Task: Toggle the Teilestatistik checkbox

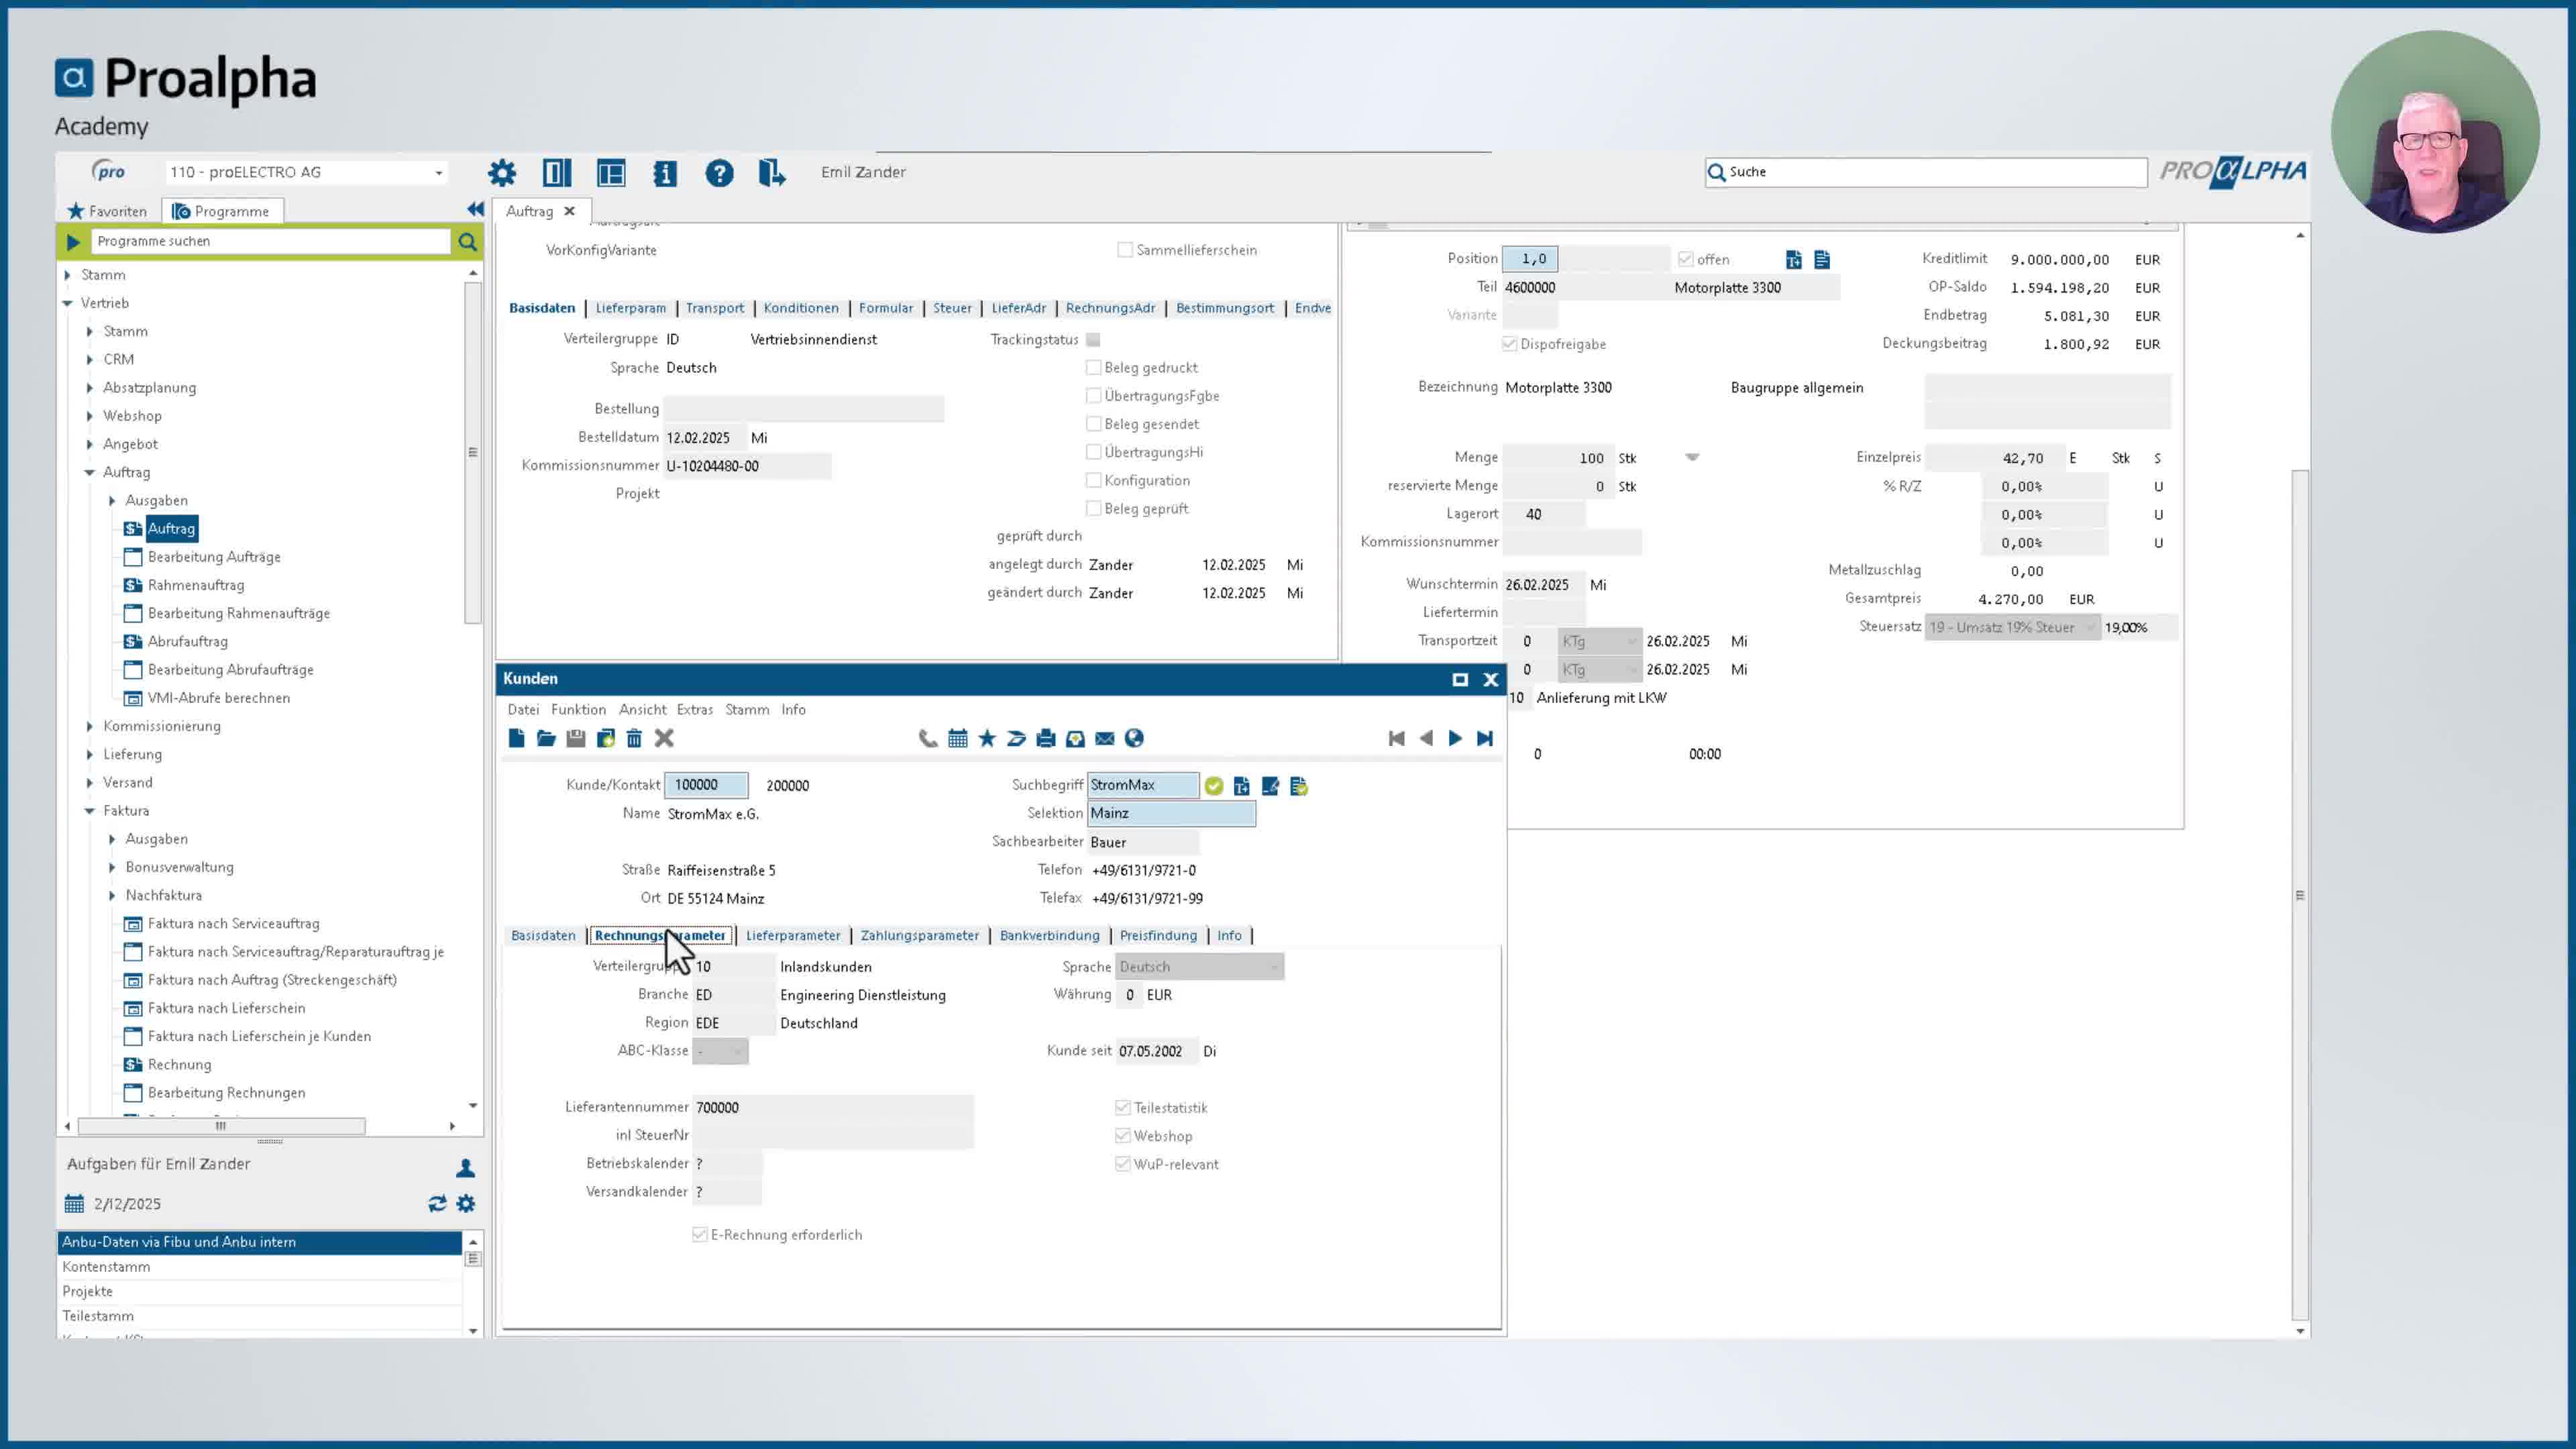Action: 1123,1107
